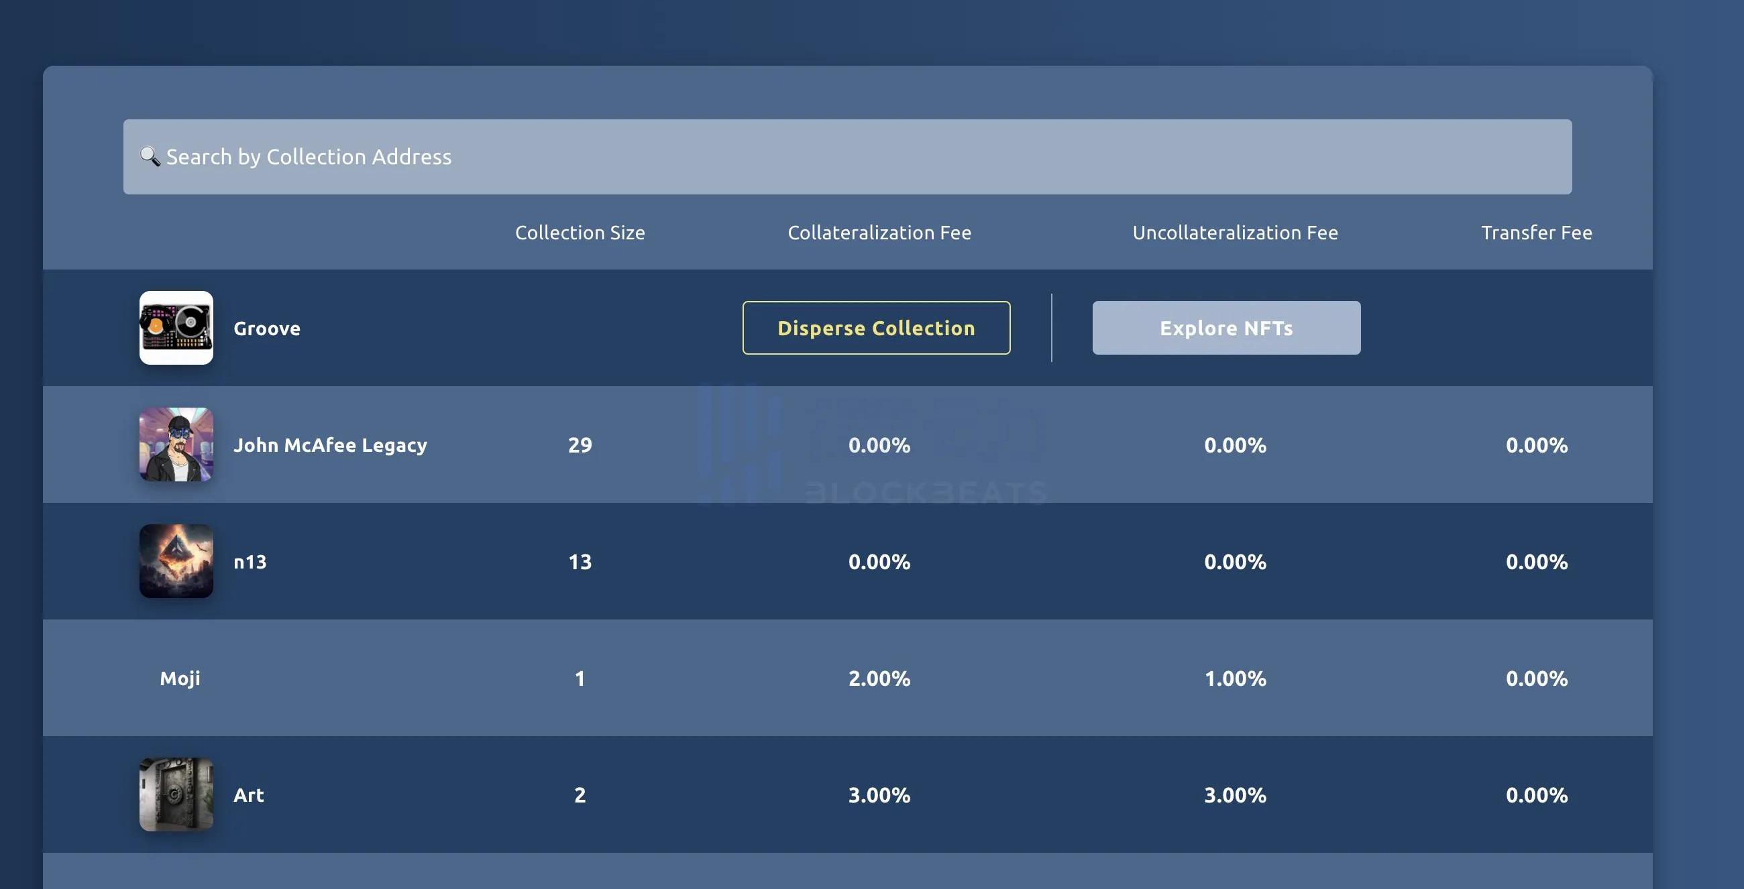Focus the Search by Collection Address field
This screenshot has width=1744, height=889.
(x=847, y=157)
